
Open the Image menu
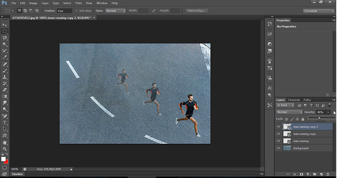(x=33, y=3)
